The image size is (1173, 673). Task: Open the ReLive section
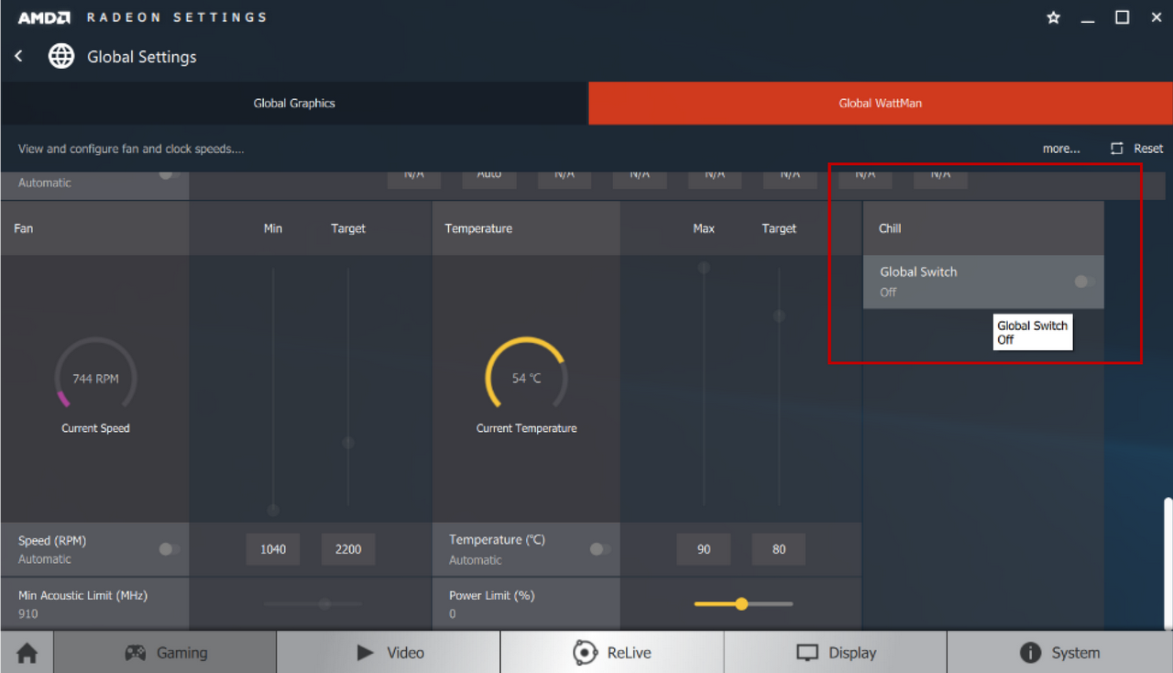612,653
